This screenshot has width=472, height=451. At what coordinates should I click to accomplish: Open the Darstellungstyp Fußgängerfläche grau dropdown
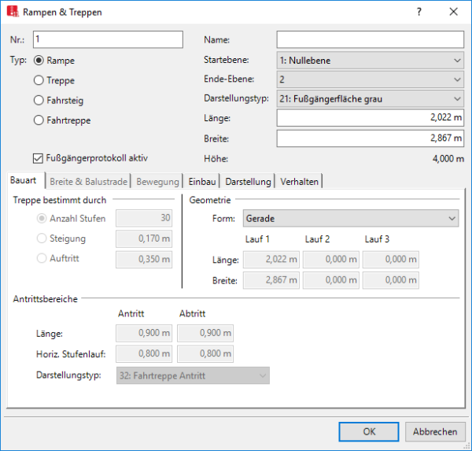pyautogui.click(x=370, y=99)
